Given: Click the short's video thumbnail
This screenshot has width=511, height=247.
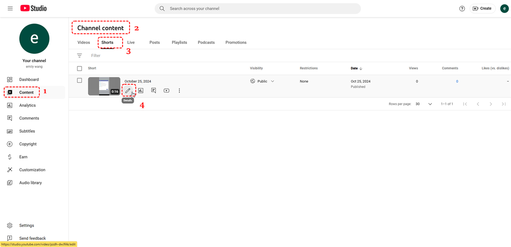Looking at the screenshot, I should coord(104,86).
